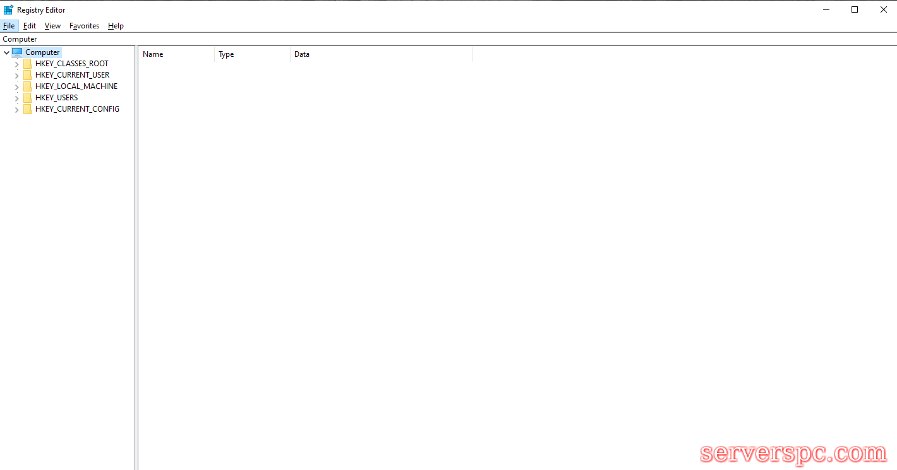Open the Edit menu
Image resolution: width=897 pixels, height=470 pixels.
tap(30, 26)
